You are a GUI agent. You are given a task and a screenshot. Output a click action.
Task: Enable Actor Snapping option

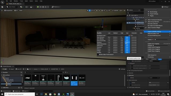click(153, 44)
